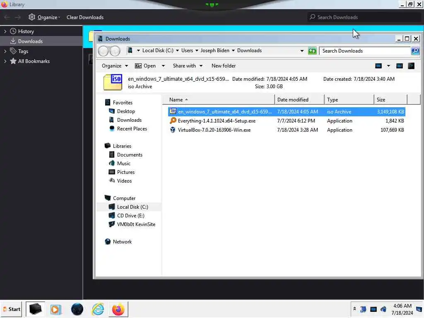The width and height of the screenshot is (424, 318).
Task: Click Libraries in navigation pane
Action: pyautogui.click(x=122, y=146)
